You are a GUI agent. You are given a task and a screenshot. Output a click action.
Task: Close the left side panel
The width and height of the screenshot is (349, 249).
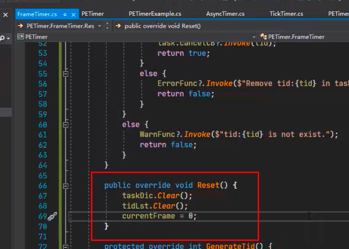[6, 15]
